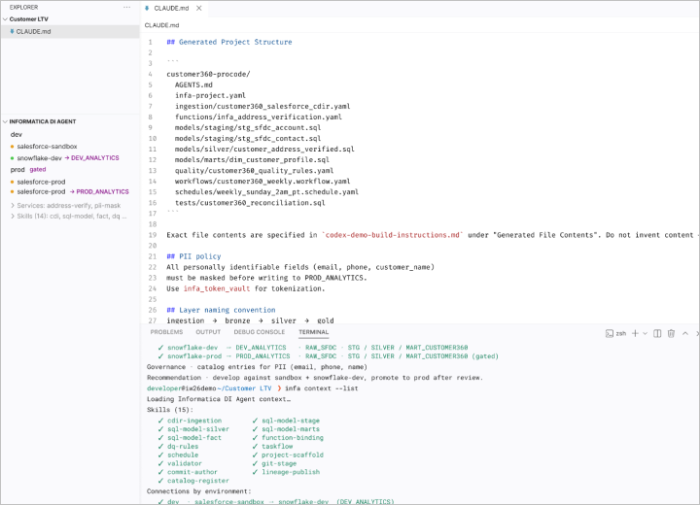Image resolution: width=700 pixels, height=505 pixels.
Task: Click the infa-project.yaml line
Action: pyautogui.click(x=210, y=95)
